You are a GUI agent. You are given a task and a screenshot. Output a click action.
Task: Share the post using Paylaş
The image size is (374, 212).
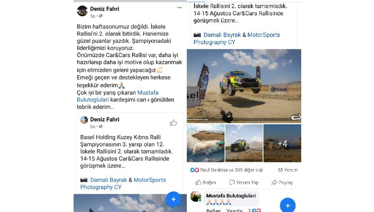pos(282,182)
